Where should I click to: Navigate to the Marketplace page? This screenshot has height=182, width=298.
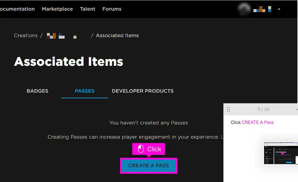[57, 9]
